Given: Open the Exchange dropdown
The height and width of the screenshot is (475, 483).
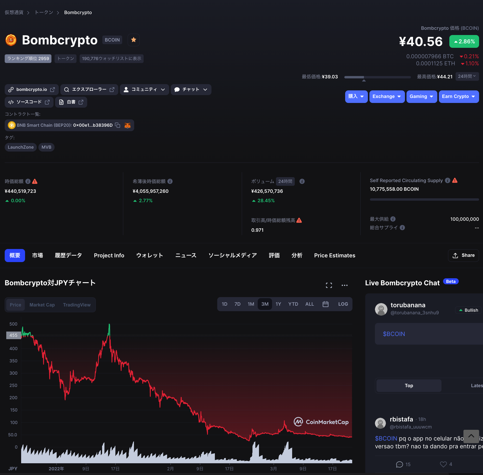Looking at the screenshot, I should (x=387, y=97).
